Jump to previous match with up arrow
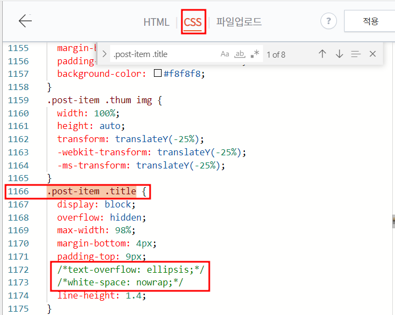395x315 pixels. (x=322, y=54)
